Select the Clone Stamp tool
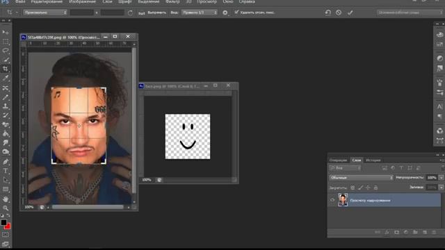This screenshot has height=250, width=445. tap(6, 106)
